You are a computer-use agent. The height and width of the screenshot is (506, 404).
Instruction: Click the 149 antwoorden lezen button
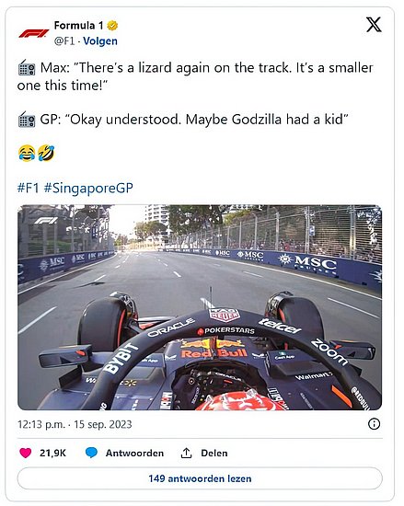pos(200,478)
